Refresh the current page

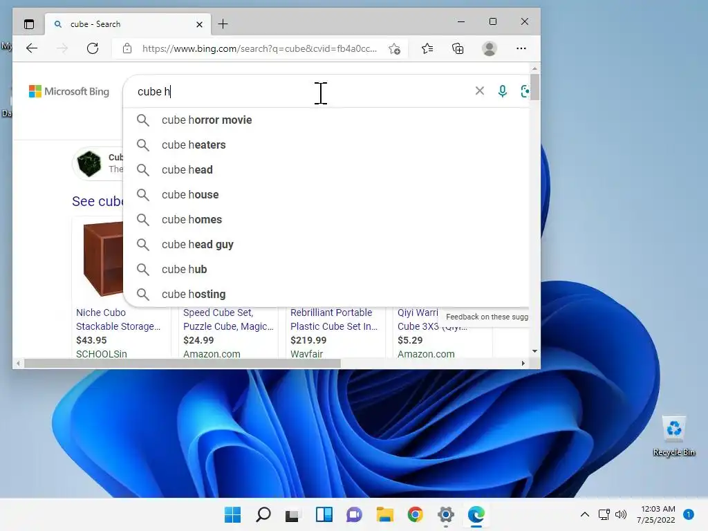point(93,48)
